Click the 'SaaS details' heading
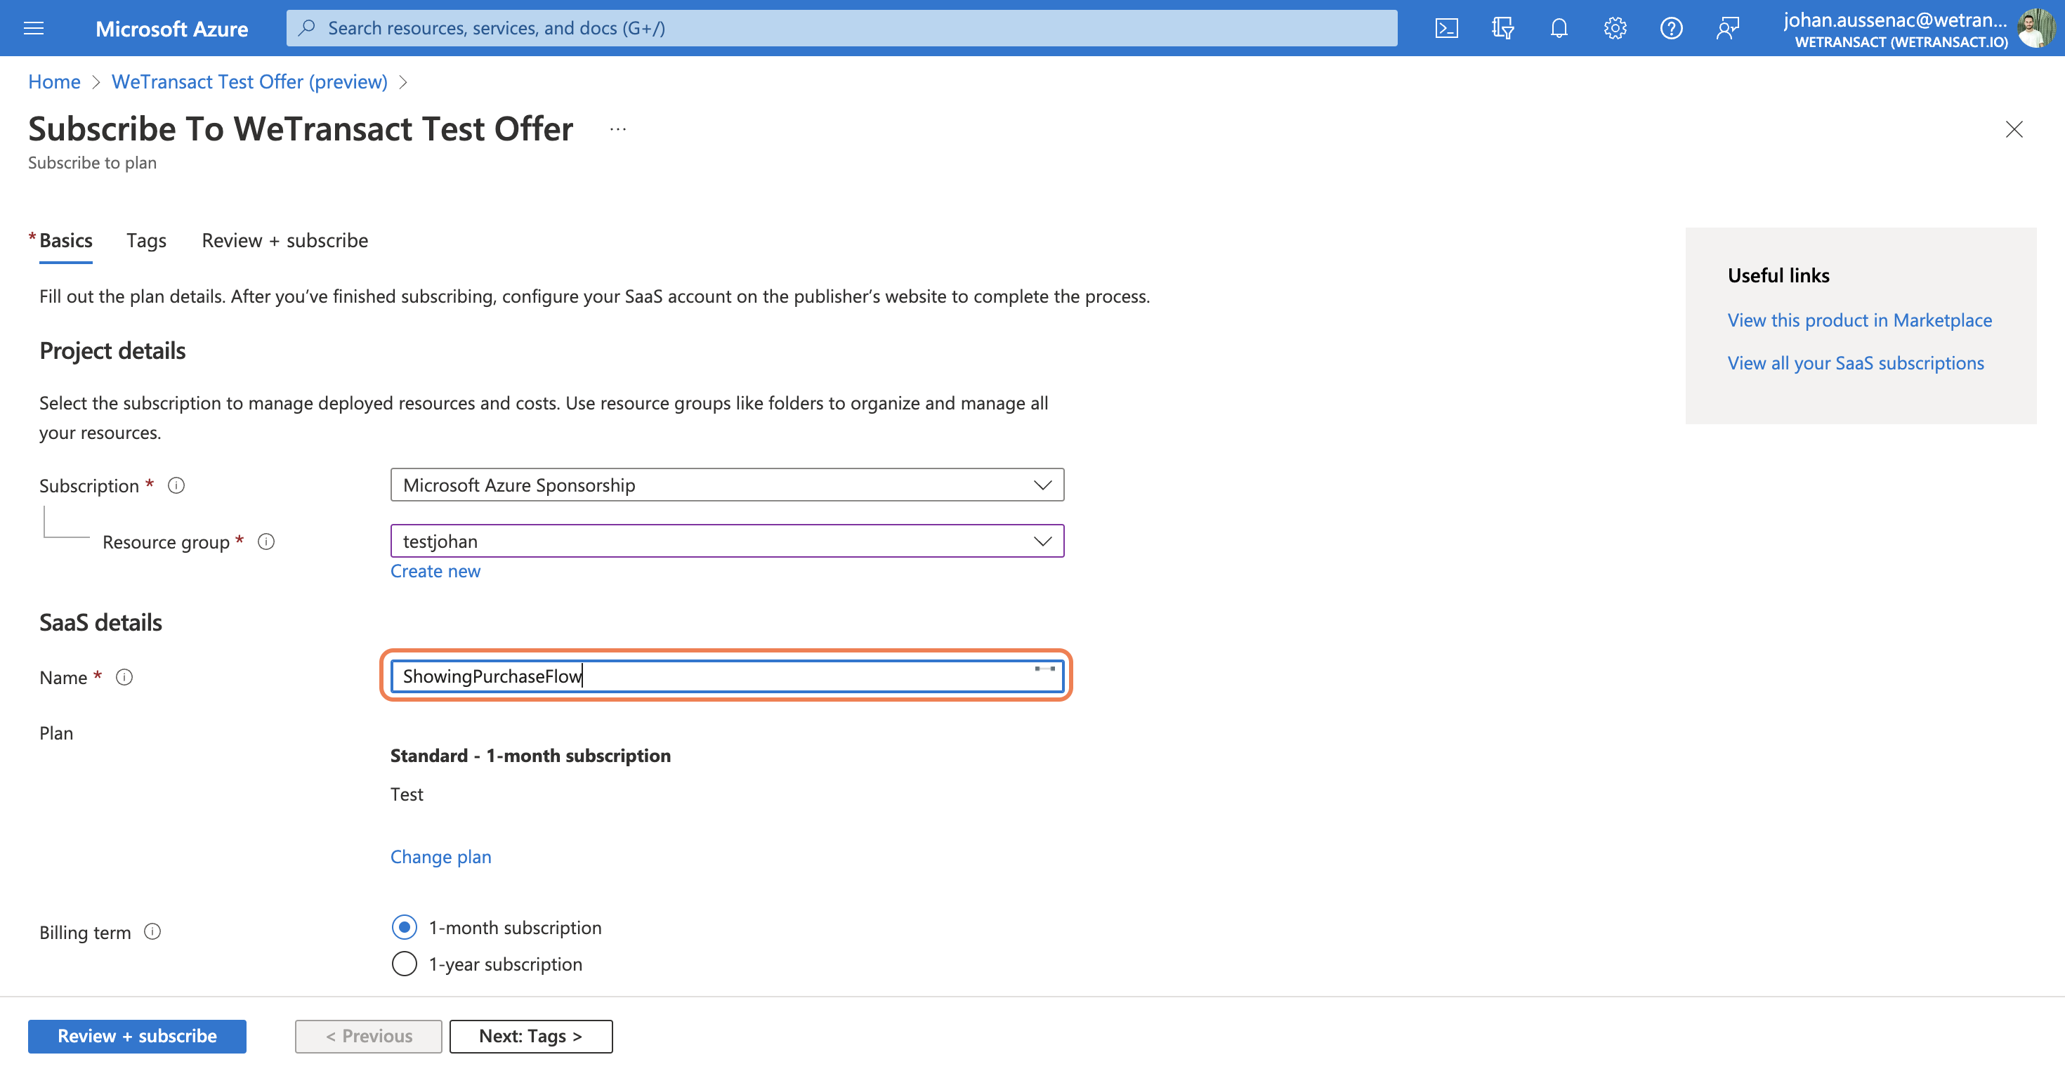Viewport: 2065px width, 1076px height. coord(100,622)
